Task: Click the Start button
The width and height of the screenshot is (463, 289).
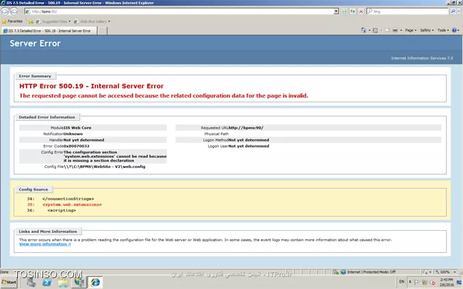Action: point(9,282)
